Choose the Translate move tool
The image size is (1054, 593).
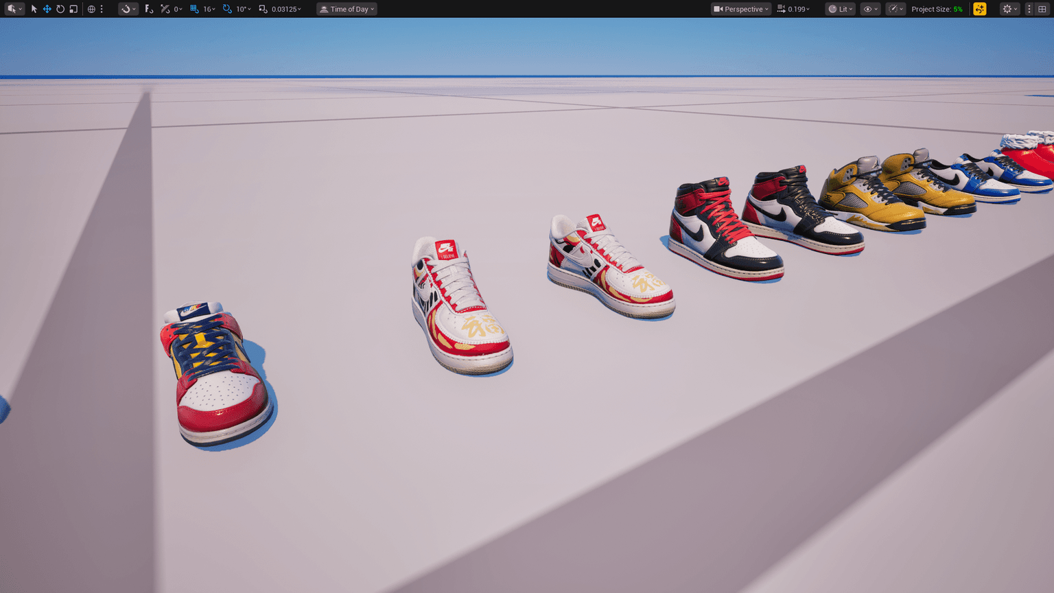click(47, 9)
